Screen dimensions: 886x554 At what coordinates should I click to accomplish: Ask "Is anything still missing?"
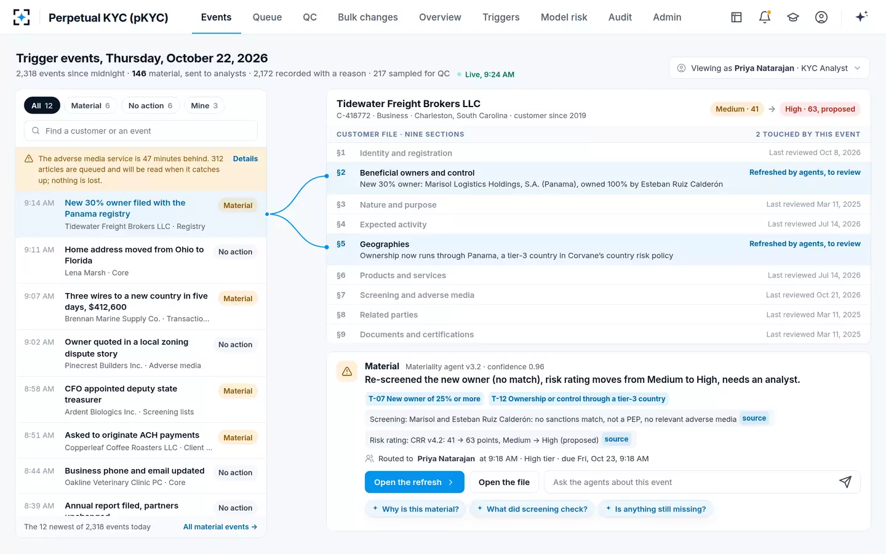(656, 509)
